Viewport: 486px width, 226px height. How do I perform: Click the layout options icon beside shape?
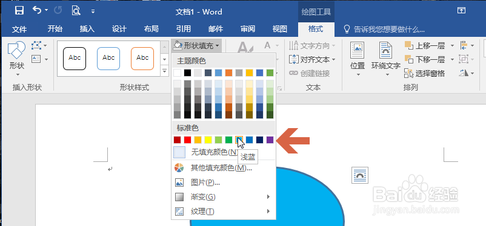(x=360, y=175)
